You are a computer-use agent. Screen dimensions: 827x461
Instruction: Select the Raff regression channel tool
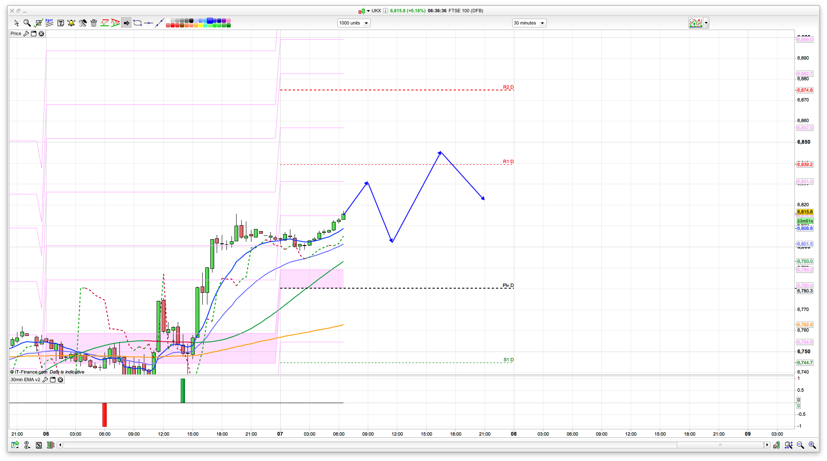(49, 23)
